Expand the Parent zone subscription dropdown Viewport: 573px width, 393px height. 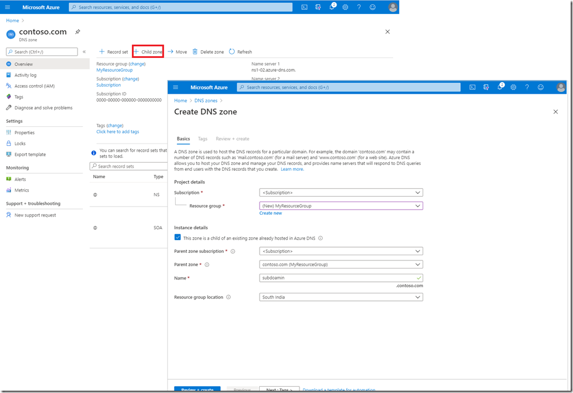[341, 251]
